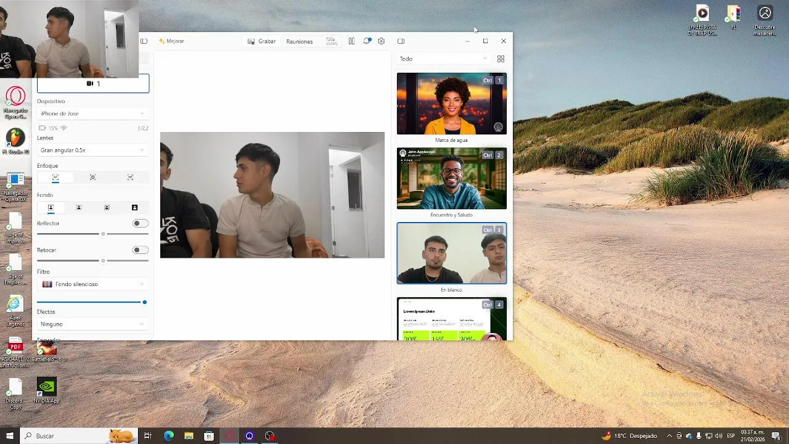Select the fourth Fondo background option
789x444 pixels.
click(134, 208)
